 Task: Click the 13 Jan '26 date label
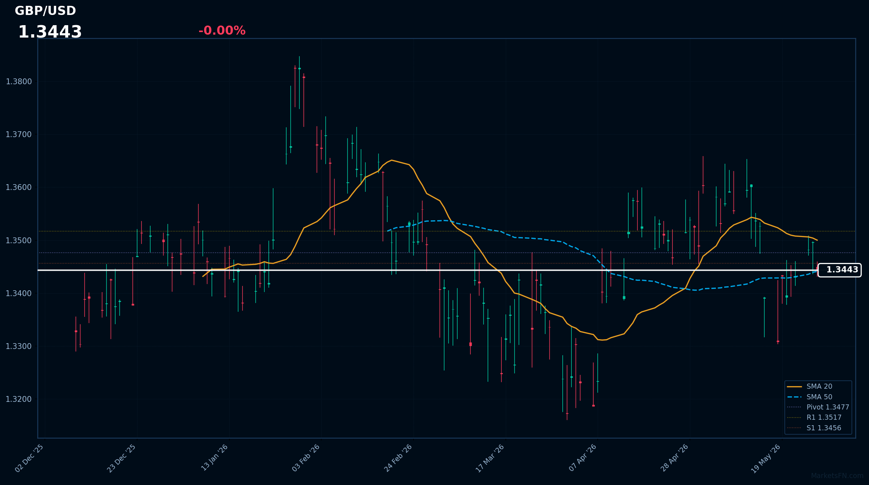[x=214, y=458]
